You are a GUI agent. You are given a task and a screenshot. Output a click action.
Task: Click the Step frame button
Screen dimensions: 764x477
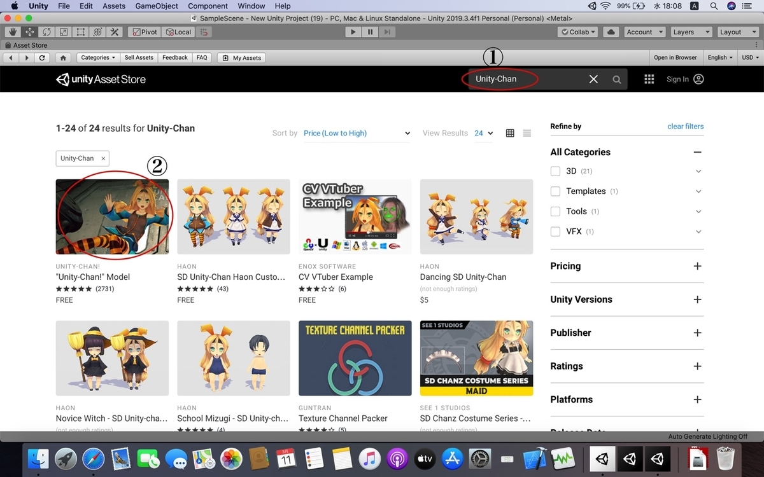point(387,32)
